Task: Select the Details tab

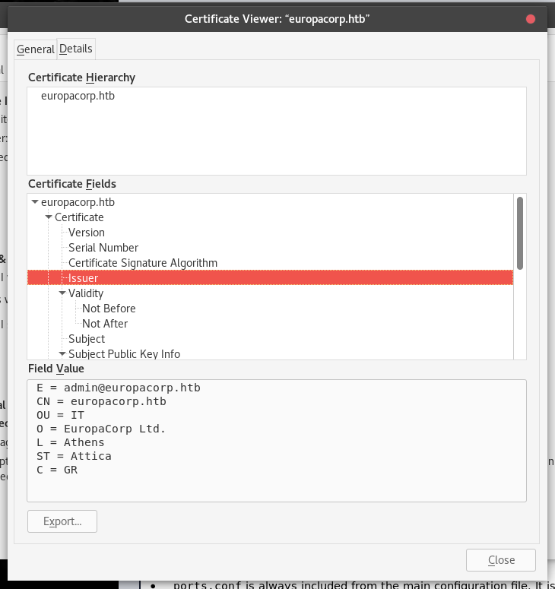Action: pyautogui.click(x=76, y=49)
